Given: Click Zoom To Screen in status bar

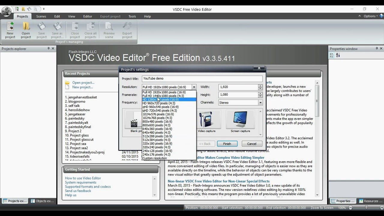Looking at the screenshot, I should point(322,208).
